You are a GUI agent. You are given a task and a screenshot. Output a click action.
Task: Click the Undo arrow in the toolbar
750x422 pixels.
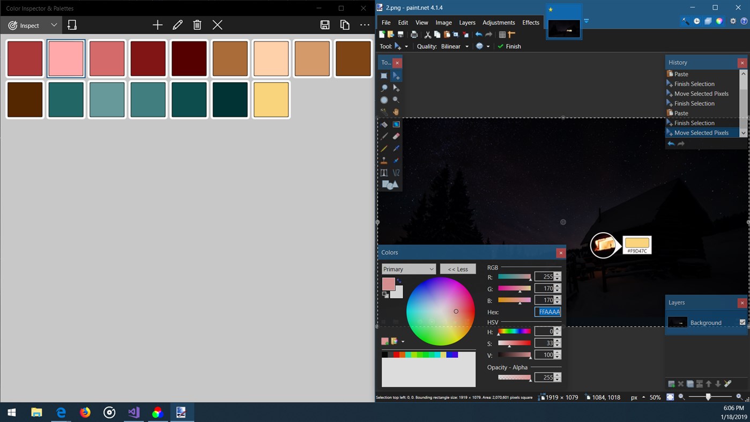(x=479, y=34)
